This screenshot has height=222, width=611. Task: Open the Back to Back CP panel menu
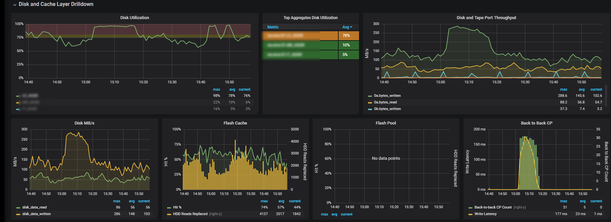pos(536,123)
